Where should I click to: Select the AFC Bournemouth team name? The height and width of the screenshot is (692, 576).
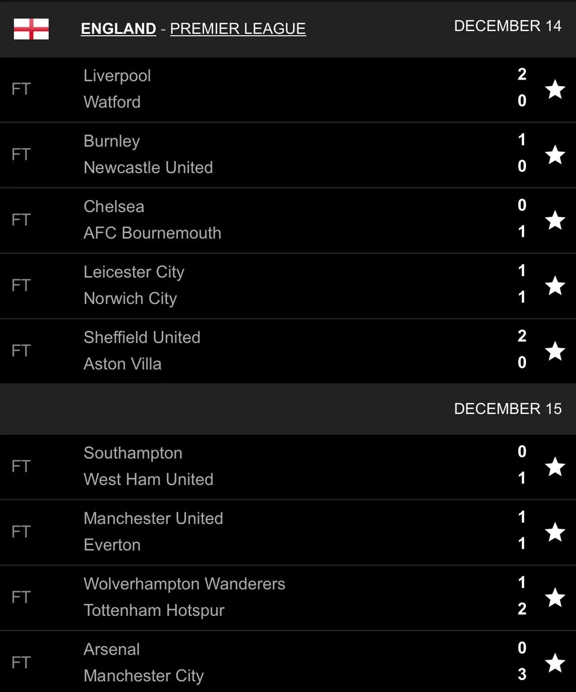point(152,233)
